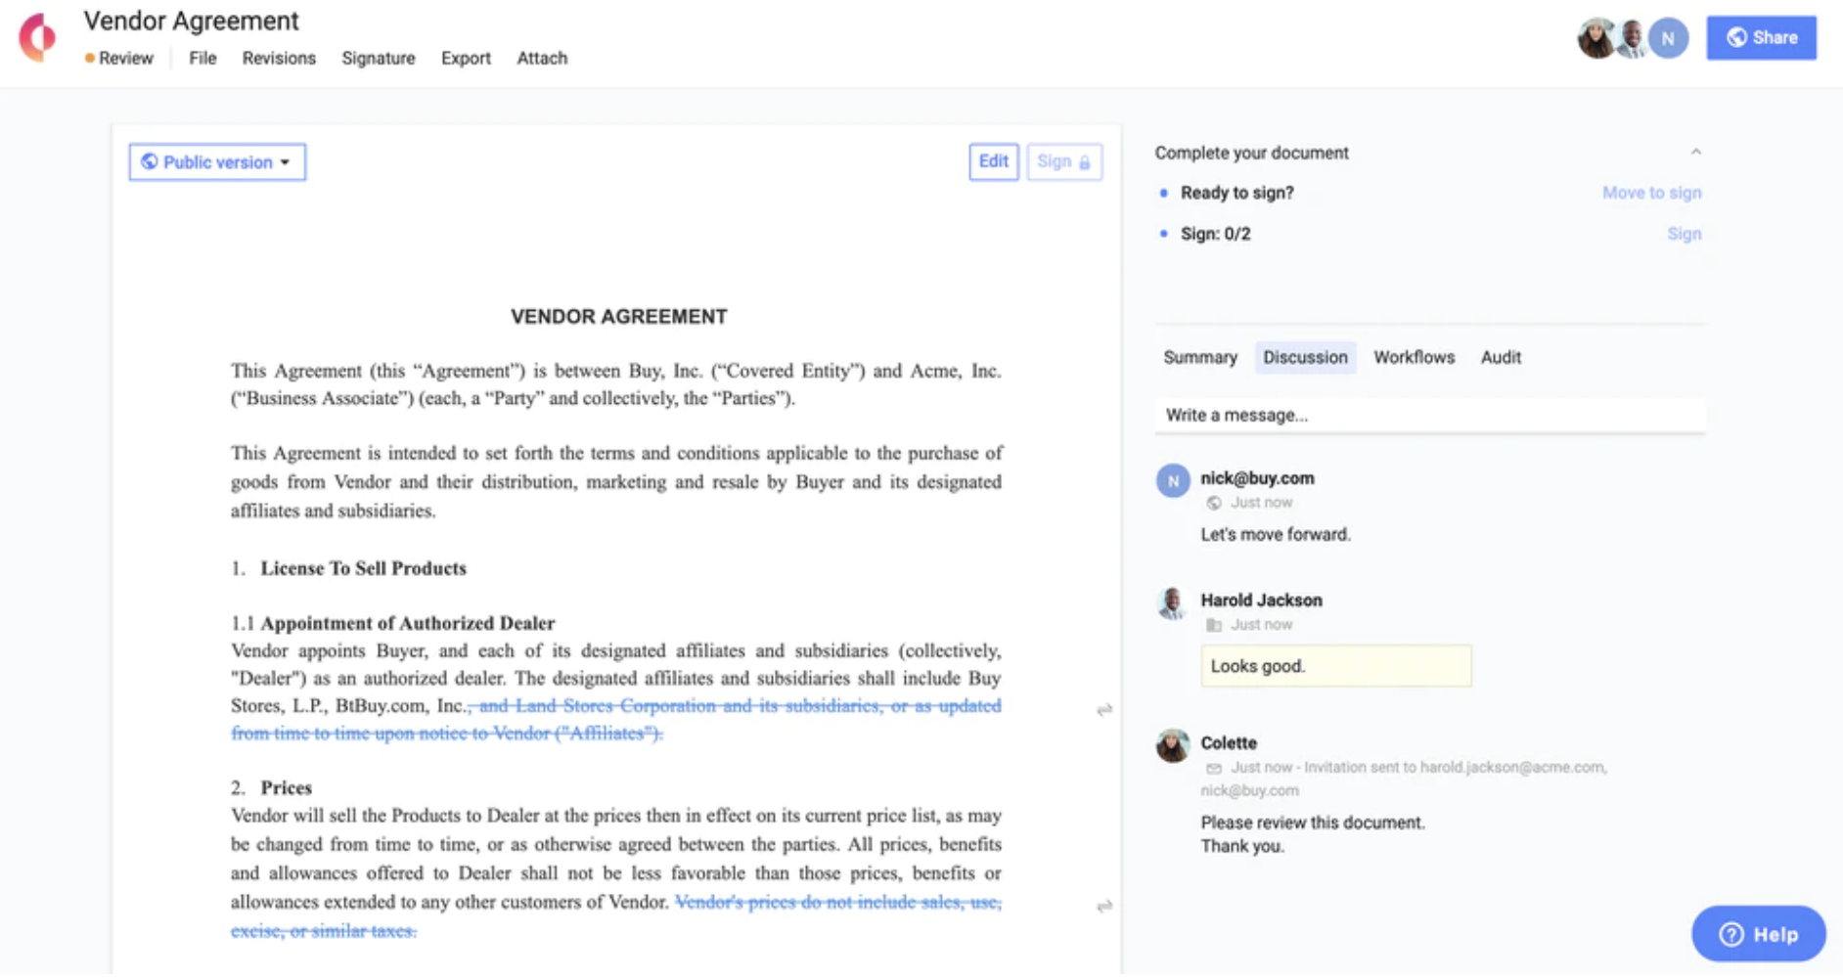Screen dimensions: 1843x980
Task: Click the Looks good. highlighted comment
Action: pos(1335,666)
